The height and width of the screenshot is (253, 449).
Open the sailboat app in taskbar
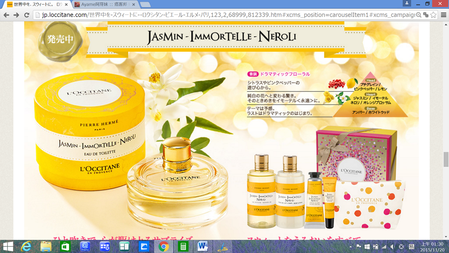point(222,247)
